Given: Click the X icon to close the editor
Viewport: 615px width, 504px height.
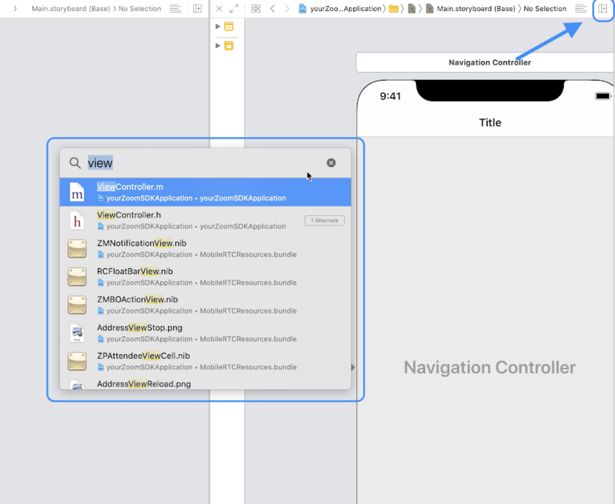Looking at the screenshot, I should [219, 8].
